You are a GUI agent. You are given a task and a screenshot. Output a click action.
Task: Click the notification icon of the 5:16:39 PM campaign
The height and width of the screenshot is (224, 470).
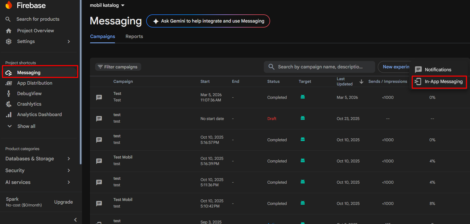tap(99, 161)
